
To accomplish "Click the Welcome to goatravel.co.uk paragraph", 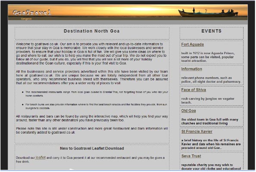I will point(91,54).
